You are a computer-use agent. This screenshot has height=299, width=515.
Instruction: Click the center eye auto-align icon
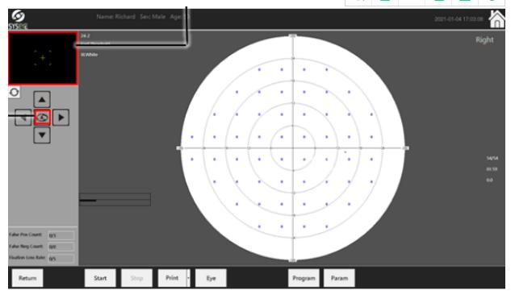tap(42, 118)
